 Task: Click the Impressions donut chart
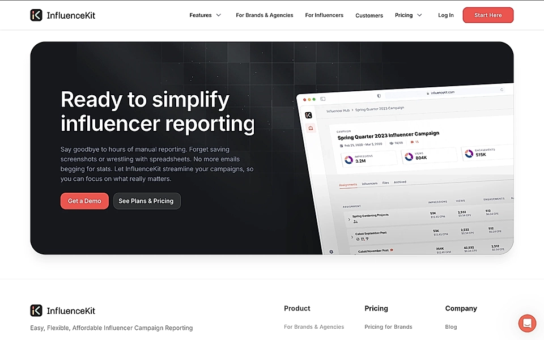(x=348, y=159)
